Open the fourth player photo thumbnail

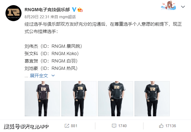(x=152, y=99)
